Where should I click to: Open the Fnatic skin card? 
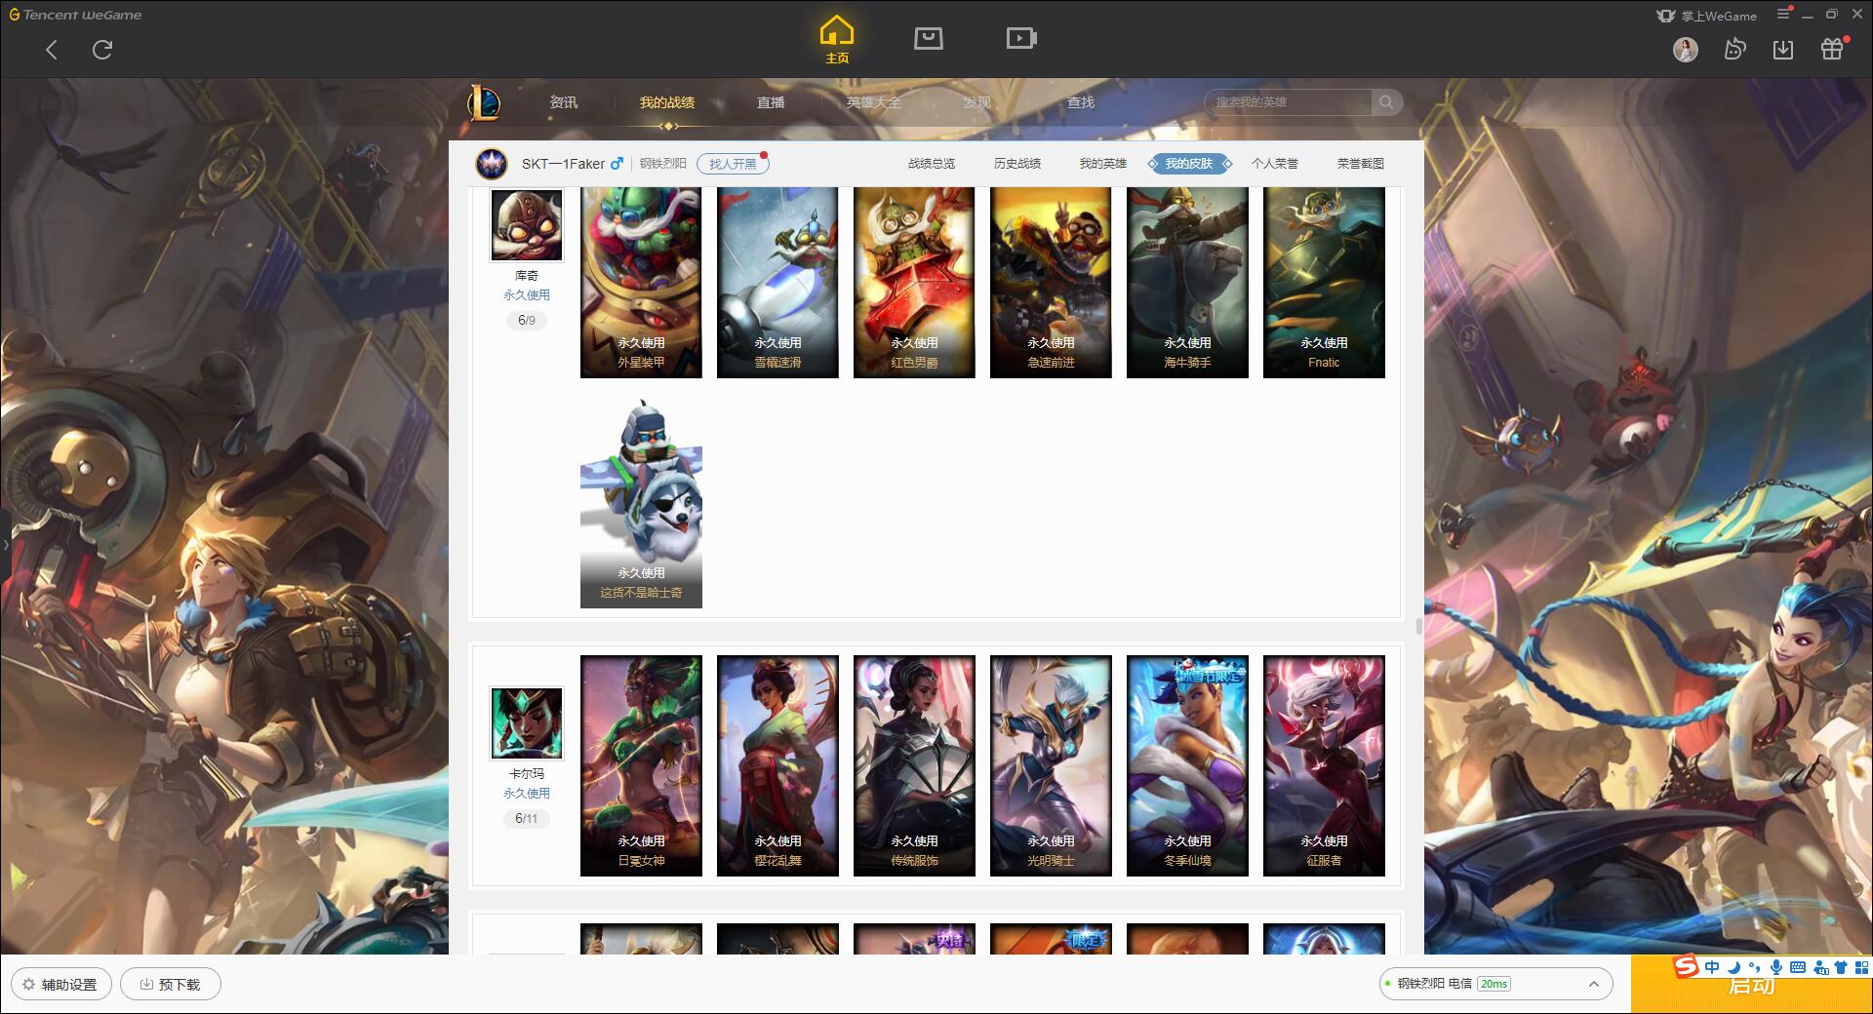coord(1324,283)
